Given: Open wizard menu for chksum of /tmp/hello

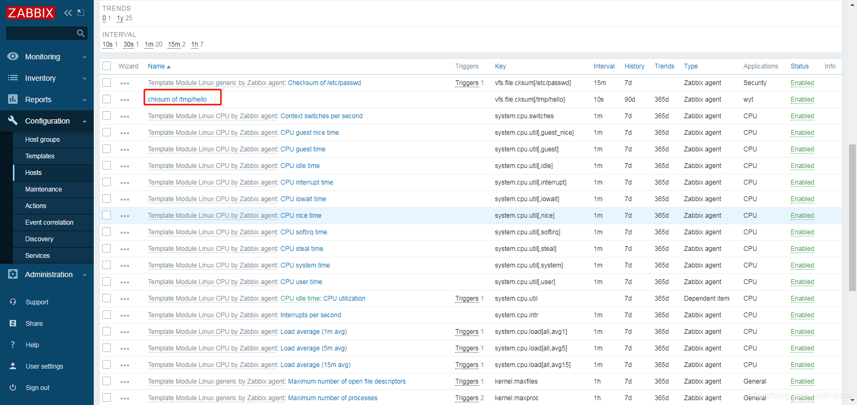Looking at the screenshot, I should pos(125,100).
